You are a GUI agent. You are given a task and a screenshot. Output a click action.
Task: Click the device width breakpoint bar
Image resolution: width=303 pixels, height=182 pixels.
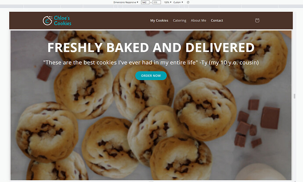tap(151, 7)
